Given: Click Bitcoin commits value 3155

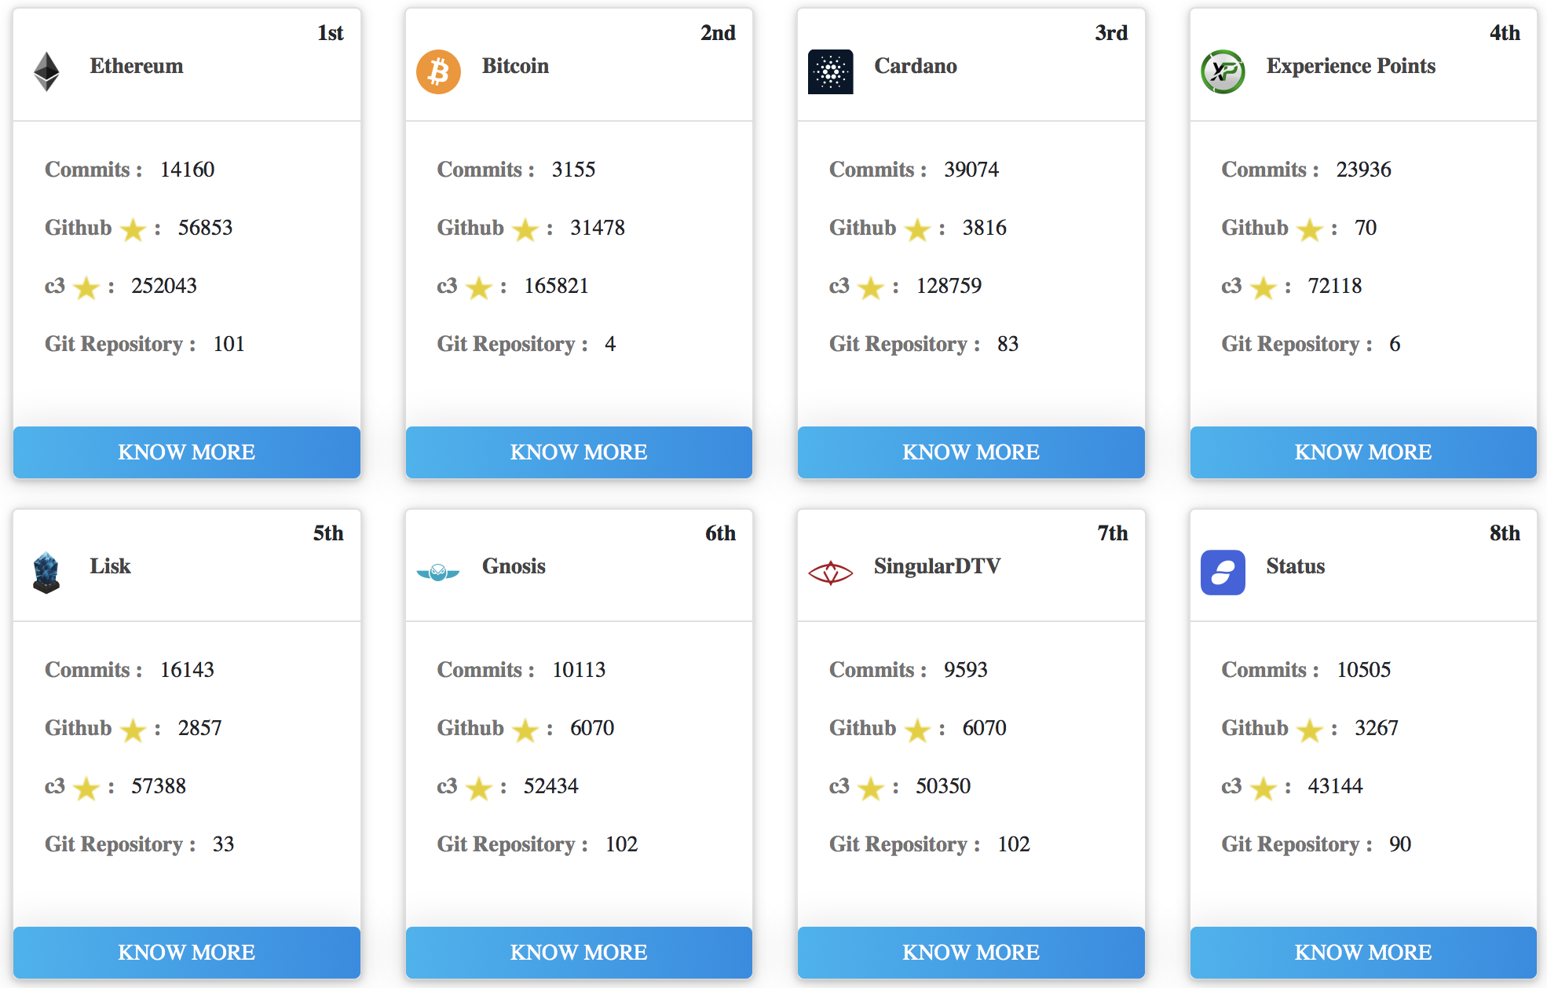Looking at the screenshot, I should 573,170.
